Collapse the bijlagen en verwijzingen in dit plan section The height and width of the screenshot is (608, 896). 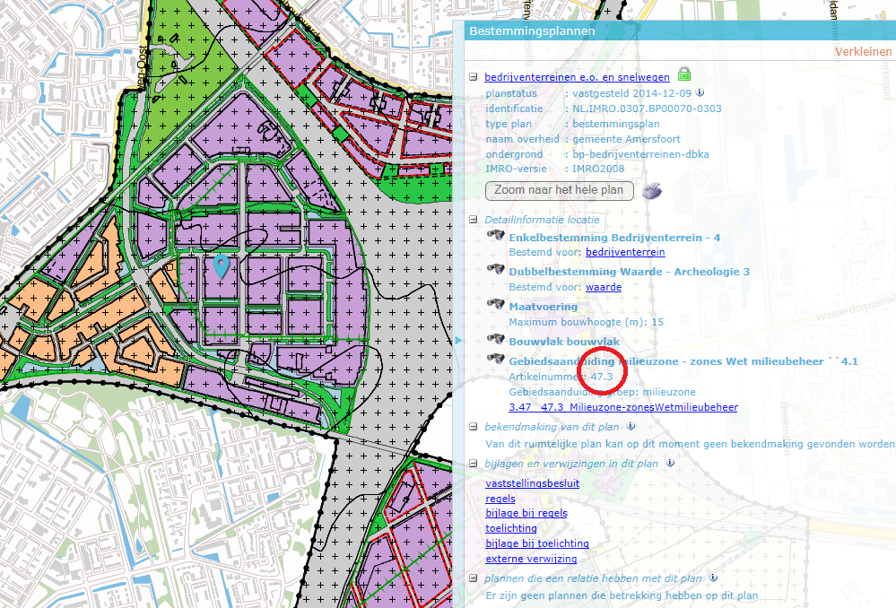click(472, 464)
